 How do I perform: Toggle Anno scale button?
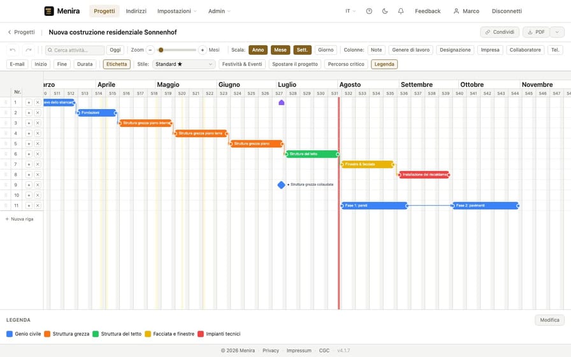click(258, 50)
